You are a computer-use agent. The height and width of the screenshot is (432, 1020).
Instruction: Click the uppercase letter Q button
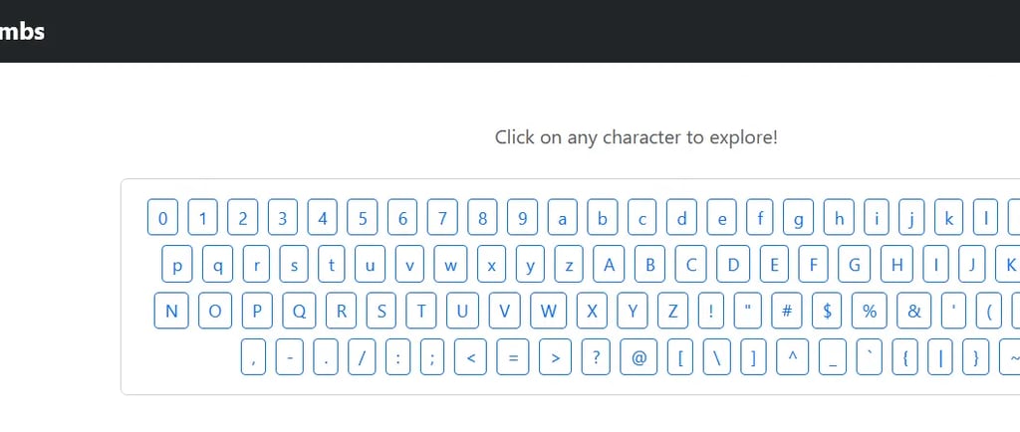(x=299, y=311)
